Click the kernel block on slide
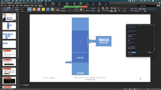Viewport: 161px width, 90px height. 80,57
